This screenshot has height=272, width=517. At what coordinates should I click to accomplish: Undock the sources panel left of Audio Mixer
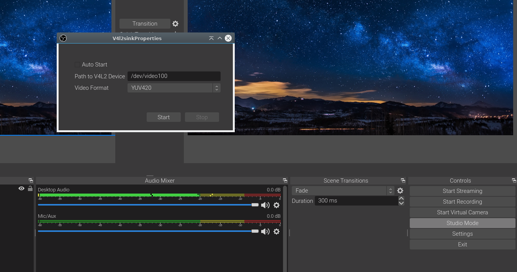[x=31, y=181]
